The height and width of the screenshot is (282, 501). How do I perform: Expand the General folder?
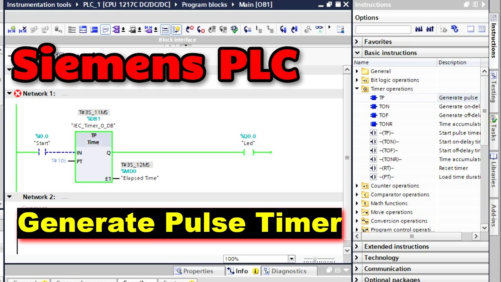point(357,71)
